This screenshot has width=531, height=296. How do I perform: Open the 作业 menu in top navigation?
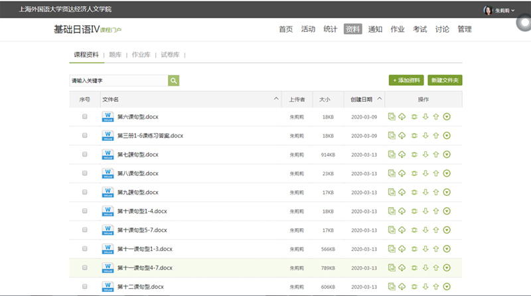pyautogui.click(x=398, y=29)
